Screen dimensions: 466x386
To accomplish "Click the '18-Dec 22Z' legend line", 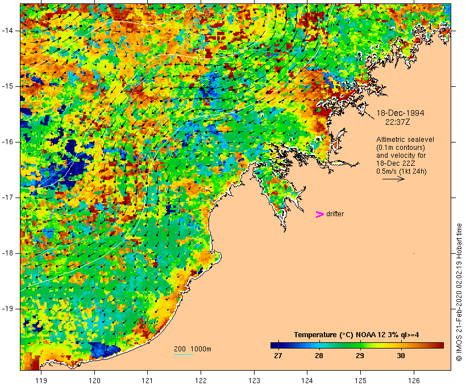I will [396, 163].
